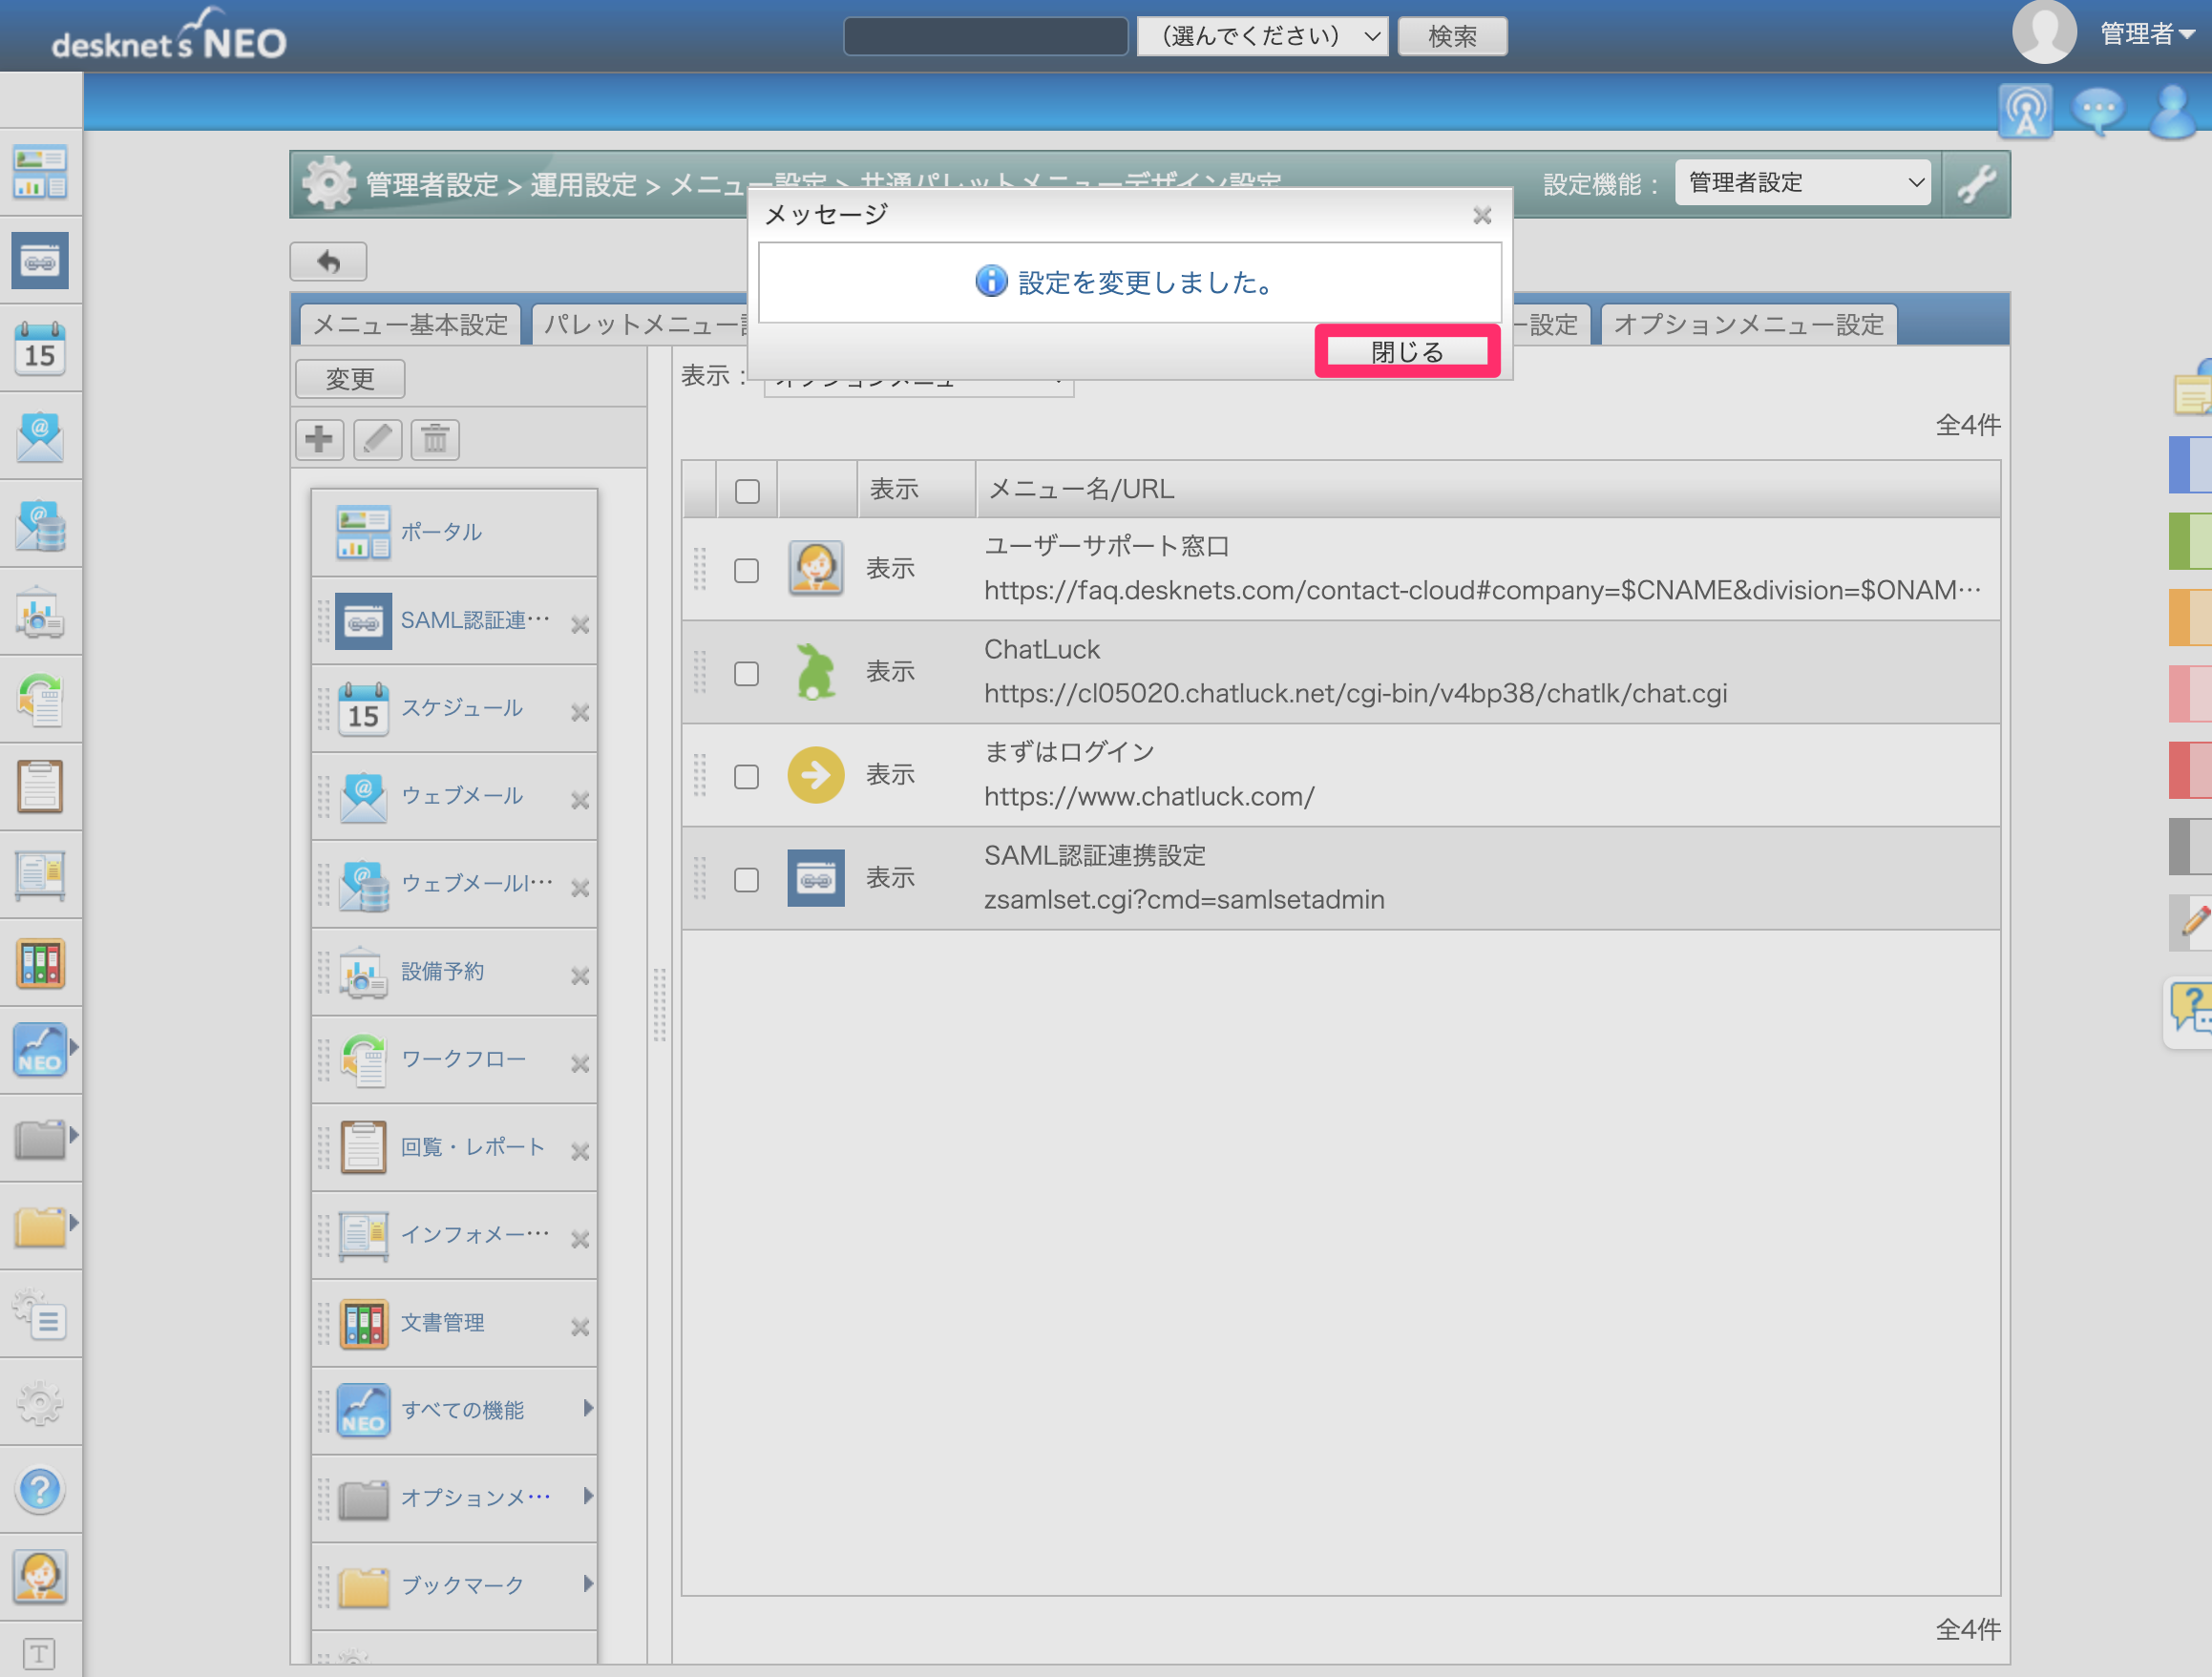Open the 管理者設定 function dropdown
The image size is (2212, 1677).
[1802, 183]
